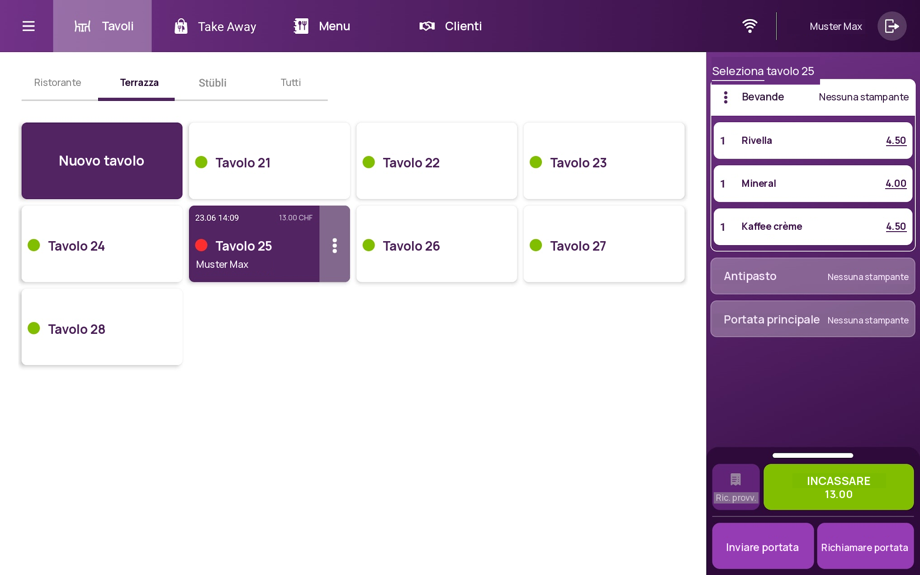Click the table and chairs Tavoli icon
Viewport: 920px width, 575px height.
(82, 26)
